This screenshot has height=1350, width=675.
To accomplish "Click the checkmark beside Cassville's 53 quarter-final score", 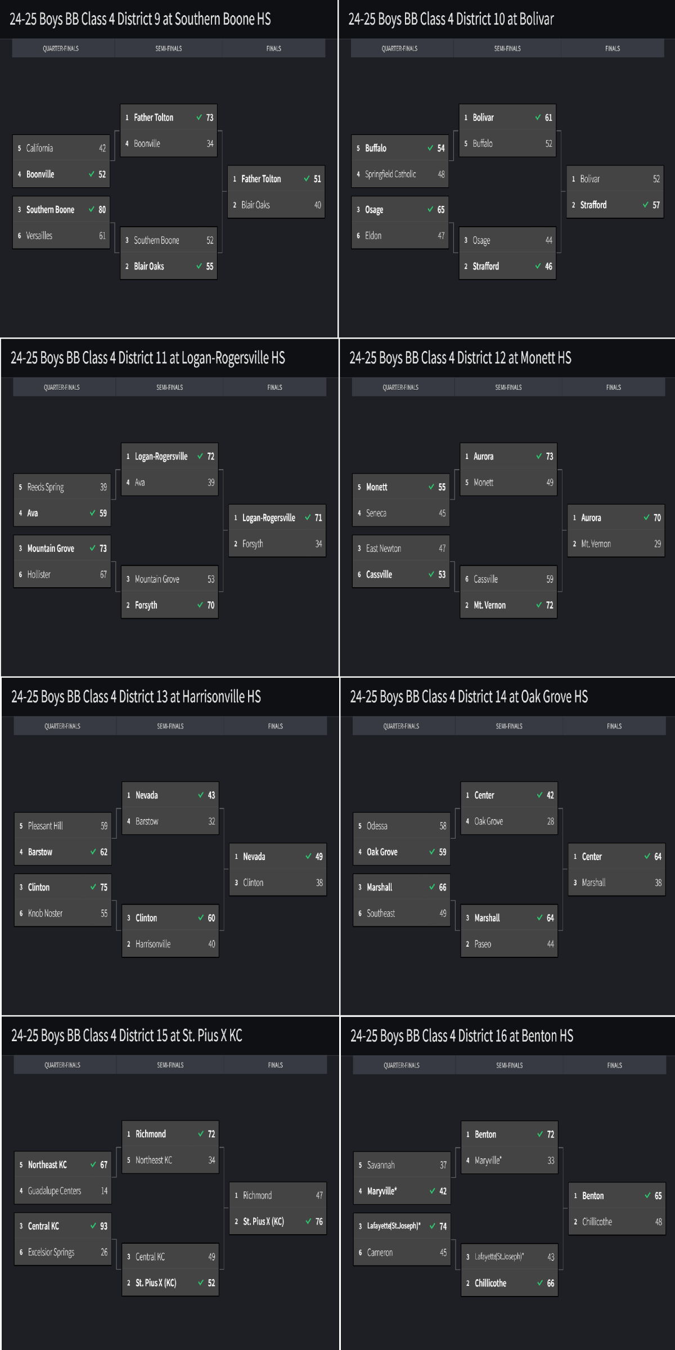I will (x=431, y=574).
